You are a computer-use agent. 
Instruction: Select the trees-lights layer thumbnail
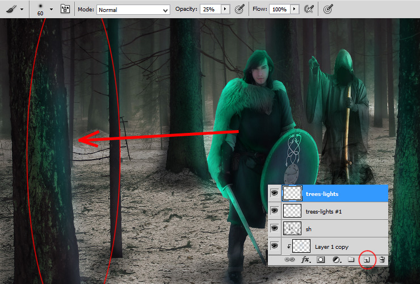[292, 193]
